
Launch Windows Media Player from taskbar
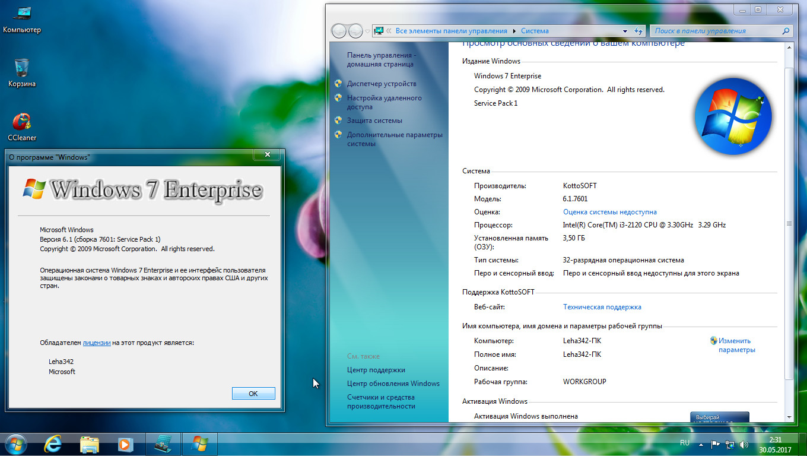click(x=125, y=444)
